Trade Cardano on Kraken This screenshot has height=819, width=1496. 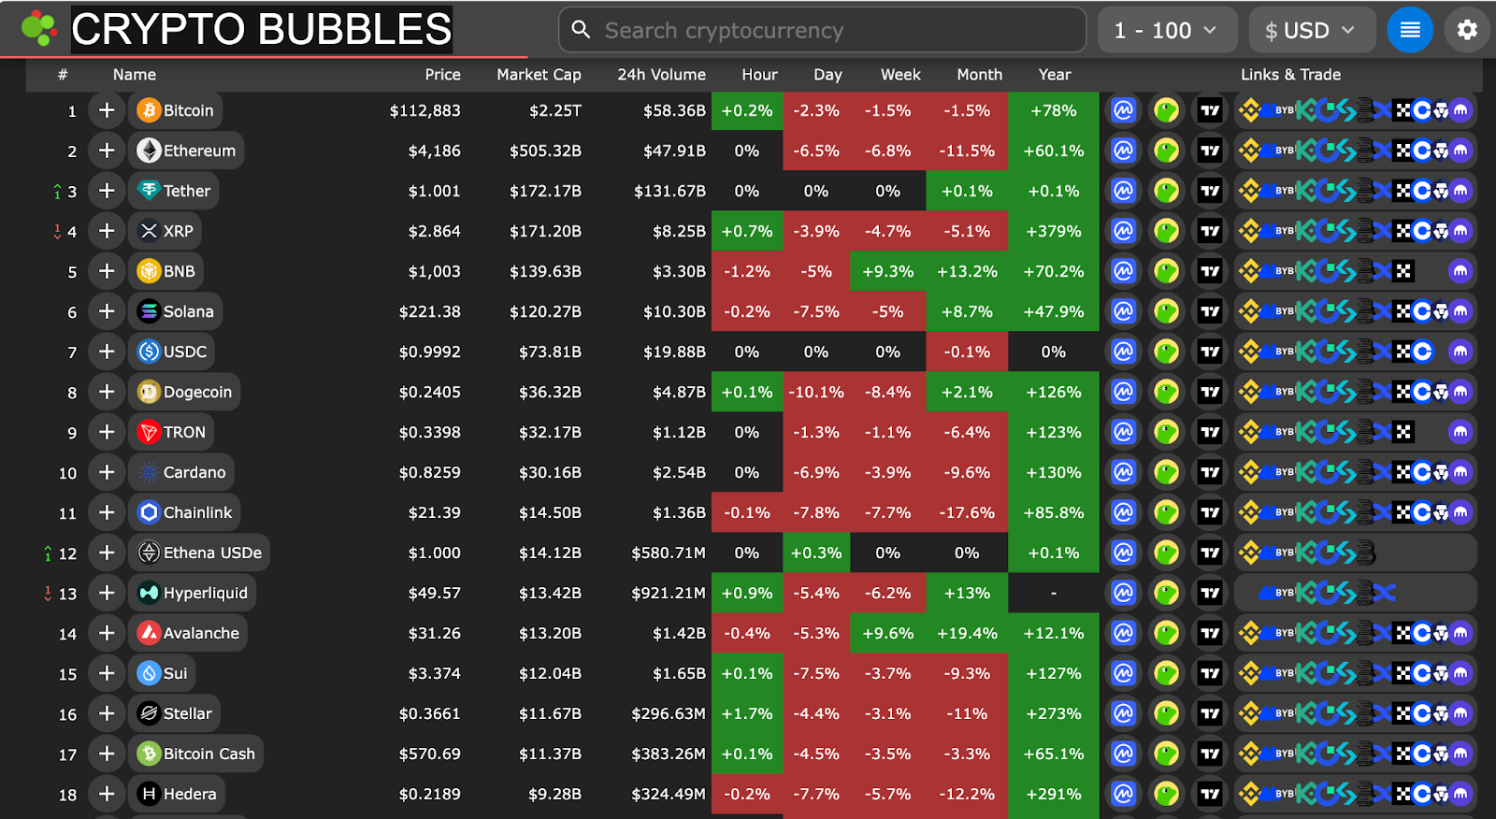coord(1460,472)
